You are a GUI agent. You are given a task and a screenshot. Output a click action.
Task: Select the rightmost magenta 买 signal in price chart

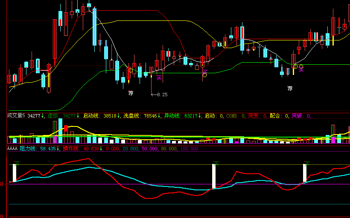pos(301,70)
